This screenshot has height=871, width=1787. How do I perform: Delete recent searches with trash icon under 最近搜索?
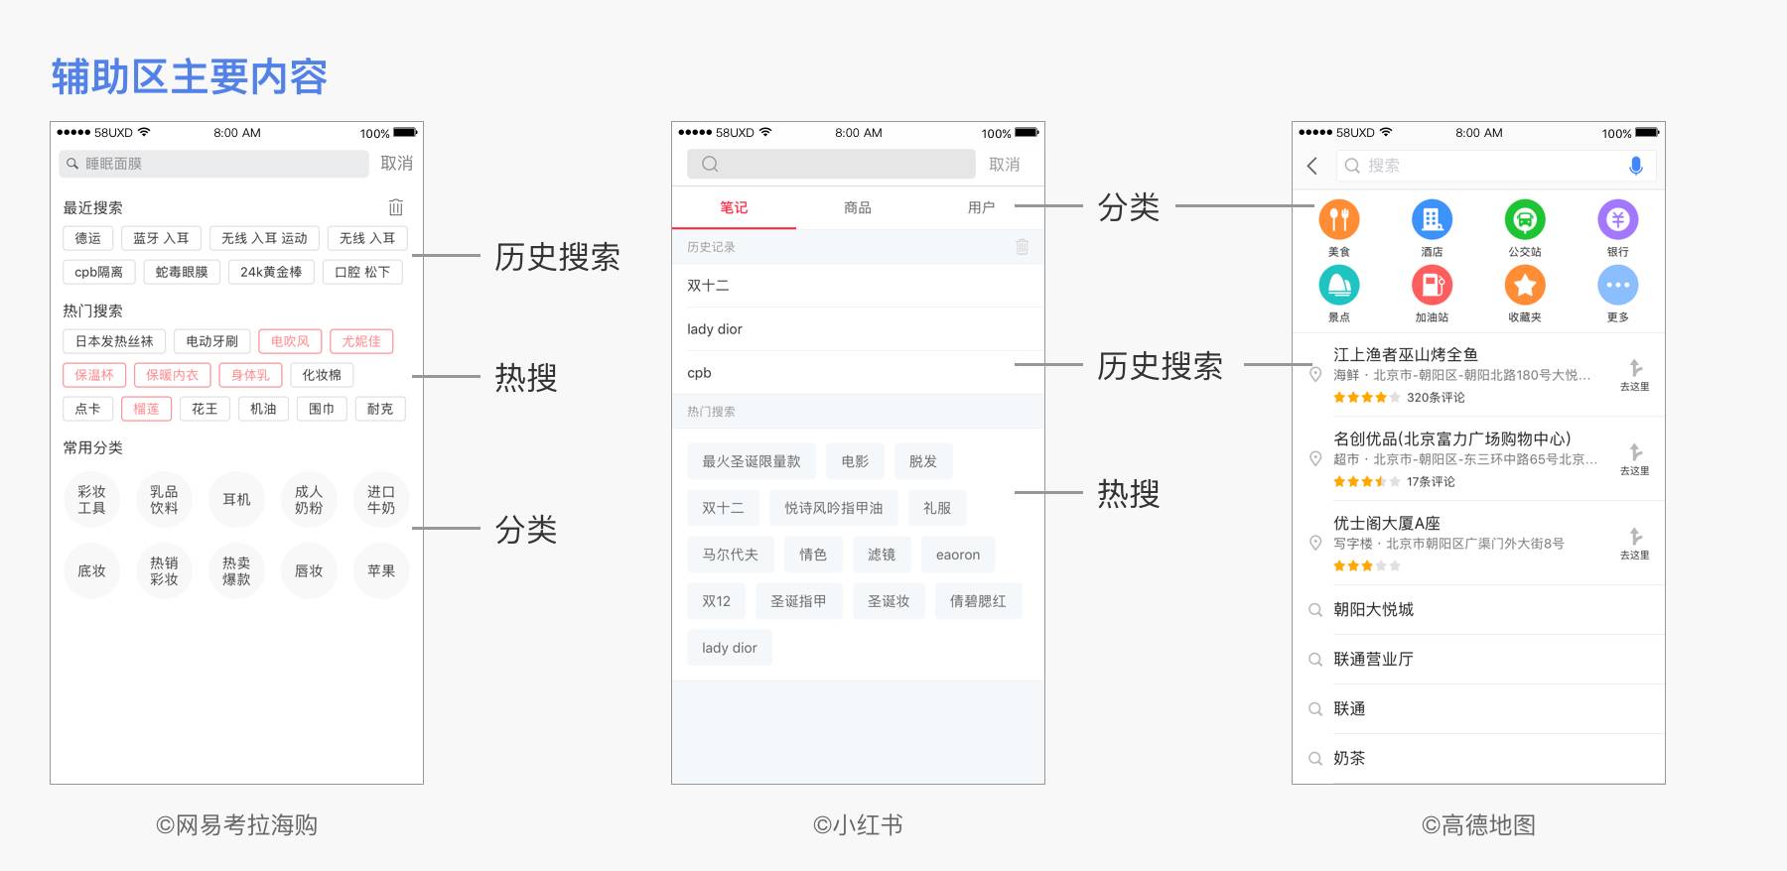[x=396, y=207]
